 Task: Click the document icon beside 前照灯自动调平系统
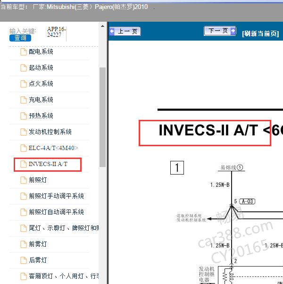coord(24,212)
